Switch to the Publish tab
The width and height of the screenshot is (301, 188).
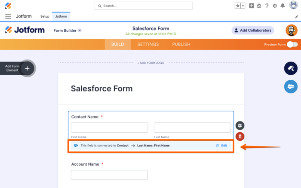pyautogui.click(x=181, y=44)
